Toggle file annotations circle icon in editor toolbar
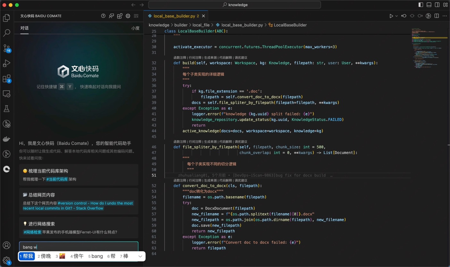The width and height of the screenshot is (450, 267). coord(412,16)
